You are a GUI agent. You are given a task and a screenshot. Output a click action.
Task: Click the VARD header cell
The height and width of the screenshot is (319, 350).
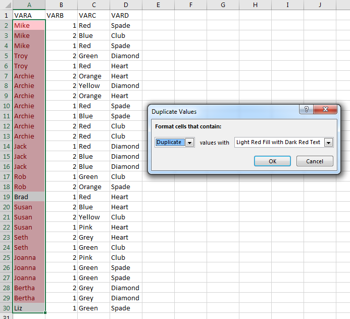(x=126, y=15)
